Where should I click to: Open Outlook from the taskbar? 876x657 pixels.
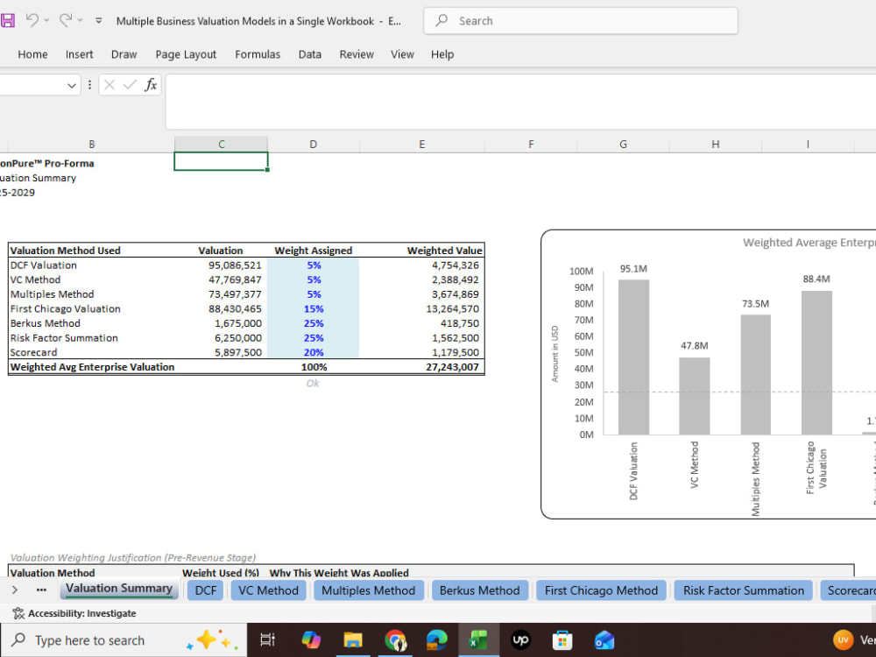pos(604,640)
